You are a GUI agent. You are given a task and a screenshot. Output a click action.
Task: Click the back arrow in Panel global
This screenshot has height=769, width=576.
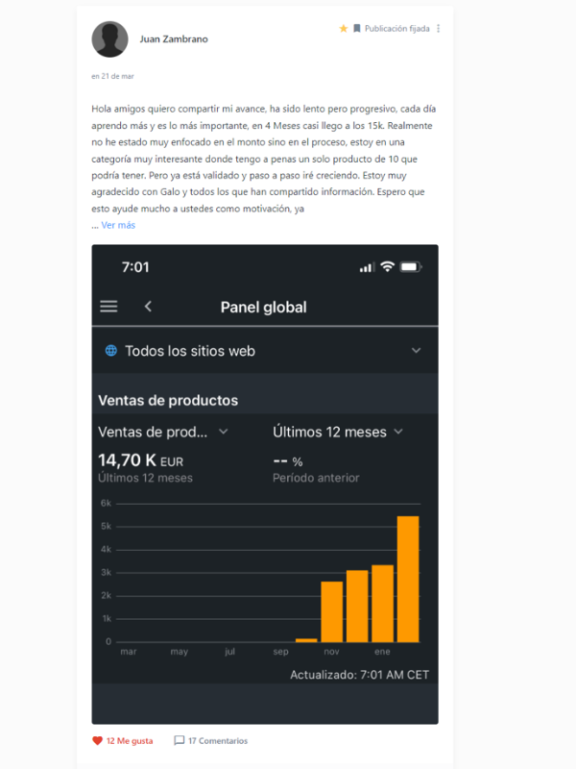(x=148, y=307)
